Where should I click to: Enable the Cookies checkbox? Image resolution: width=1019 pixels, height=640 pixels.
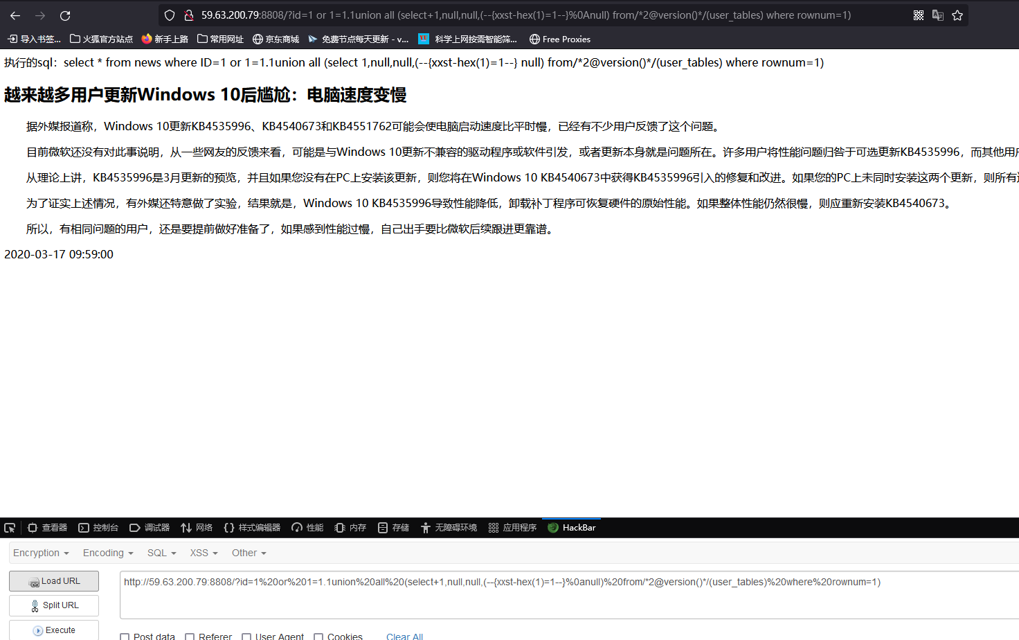point(318,637)
